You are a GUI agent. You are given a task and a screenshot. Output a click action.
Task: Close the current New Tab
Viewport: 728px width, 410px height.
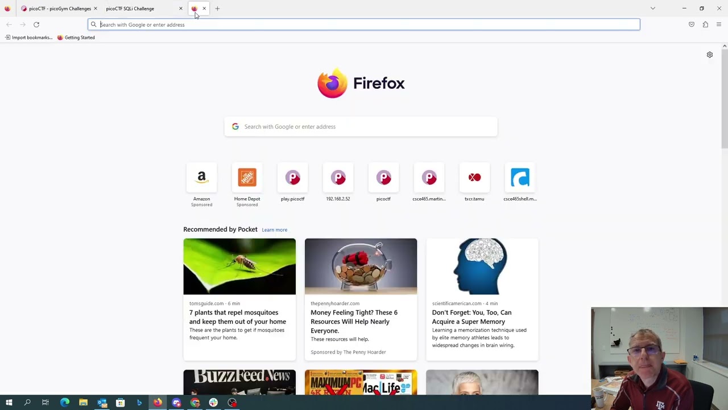pos(204,9)
